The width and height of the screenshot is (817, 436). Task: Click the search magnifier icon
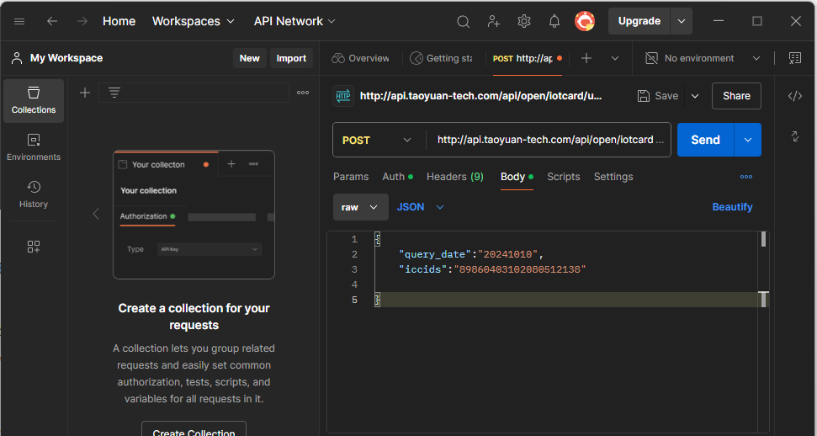pos(463,22)
